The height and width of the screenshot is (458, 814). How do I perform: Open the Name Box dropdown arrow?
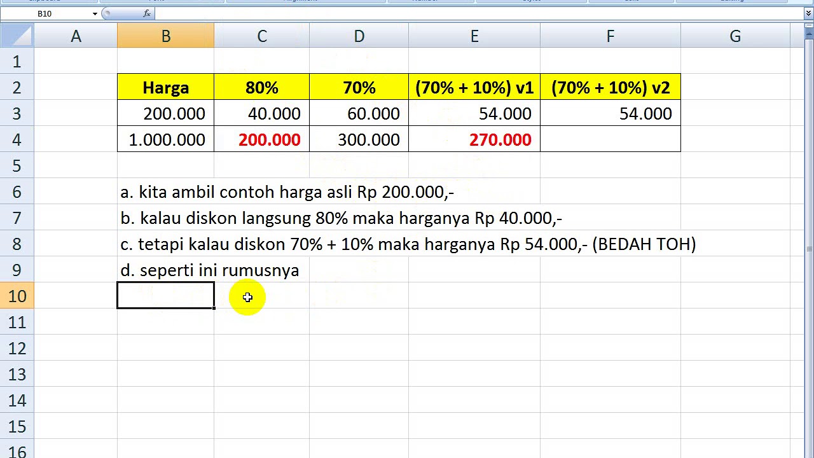pyautogui.click(x=95, y=13)
